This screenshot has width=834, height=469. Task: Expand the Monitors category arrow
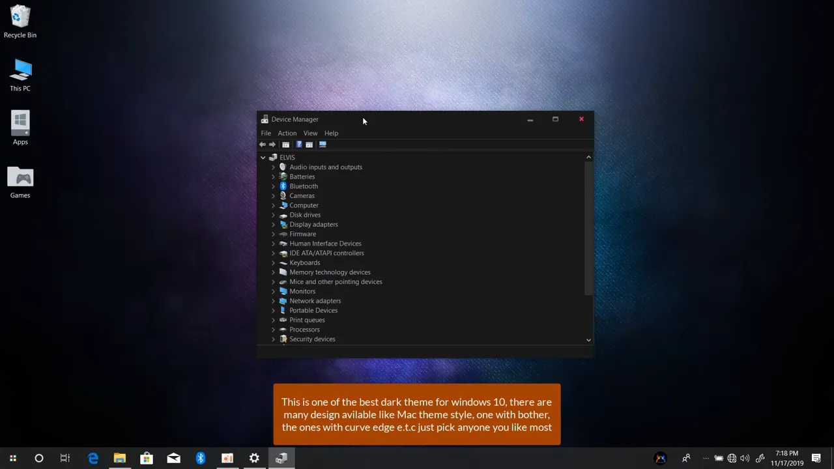(x=273, y=291)
